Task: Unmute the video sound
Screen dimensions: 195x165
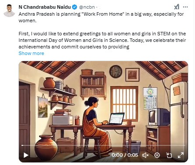Action: pos(145,155)
